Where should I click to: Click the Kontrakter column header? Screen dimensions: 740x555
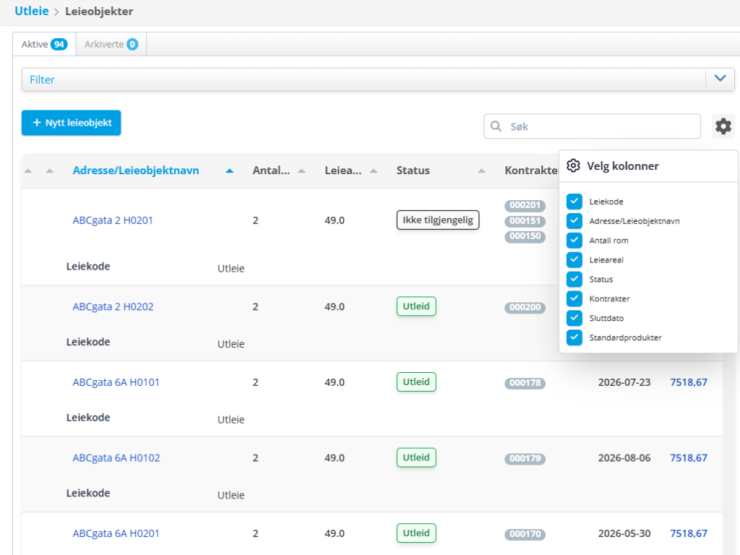(x=531, y=171)
